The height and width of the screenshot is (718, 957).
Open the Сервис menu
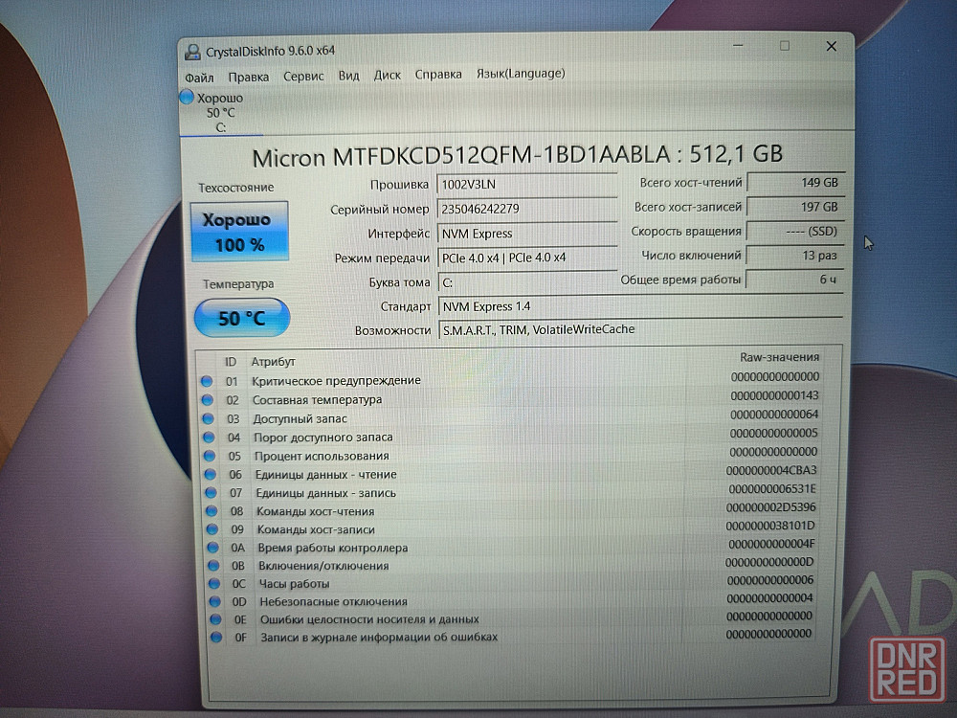[303, 77]
